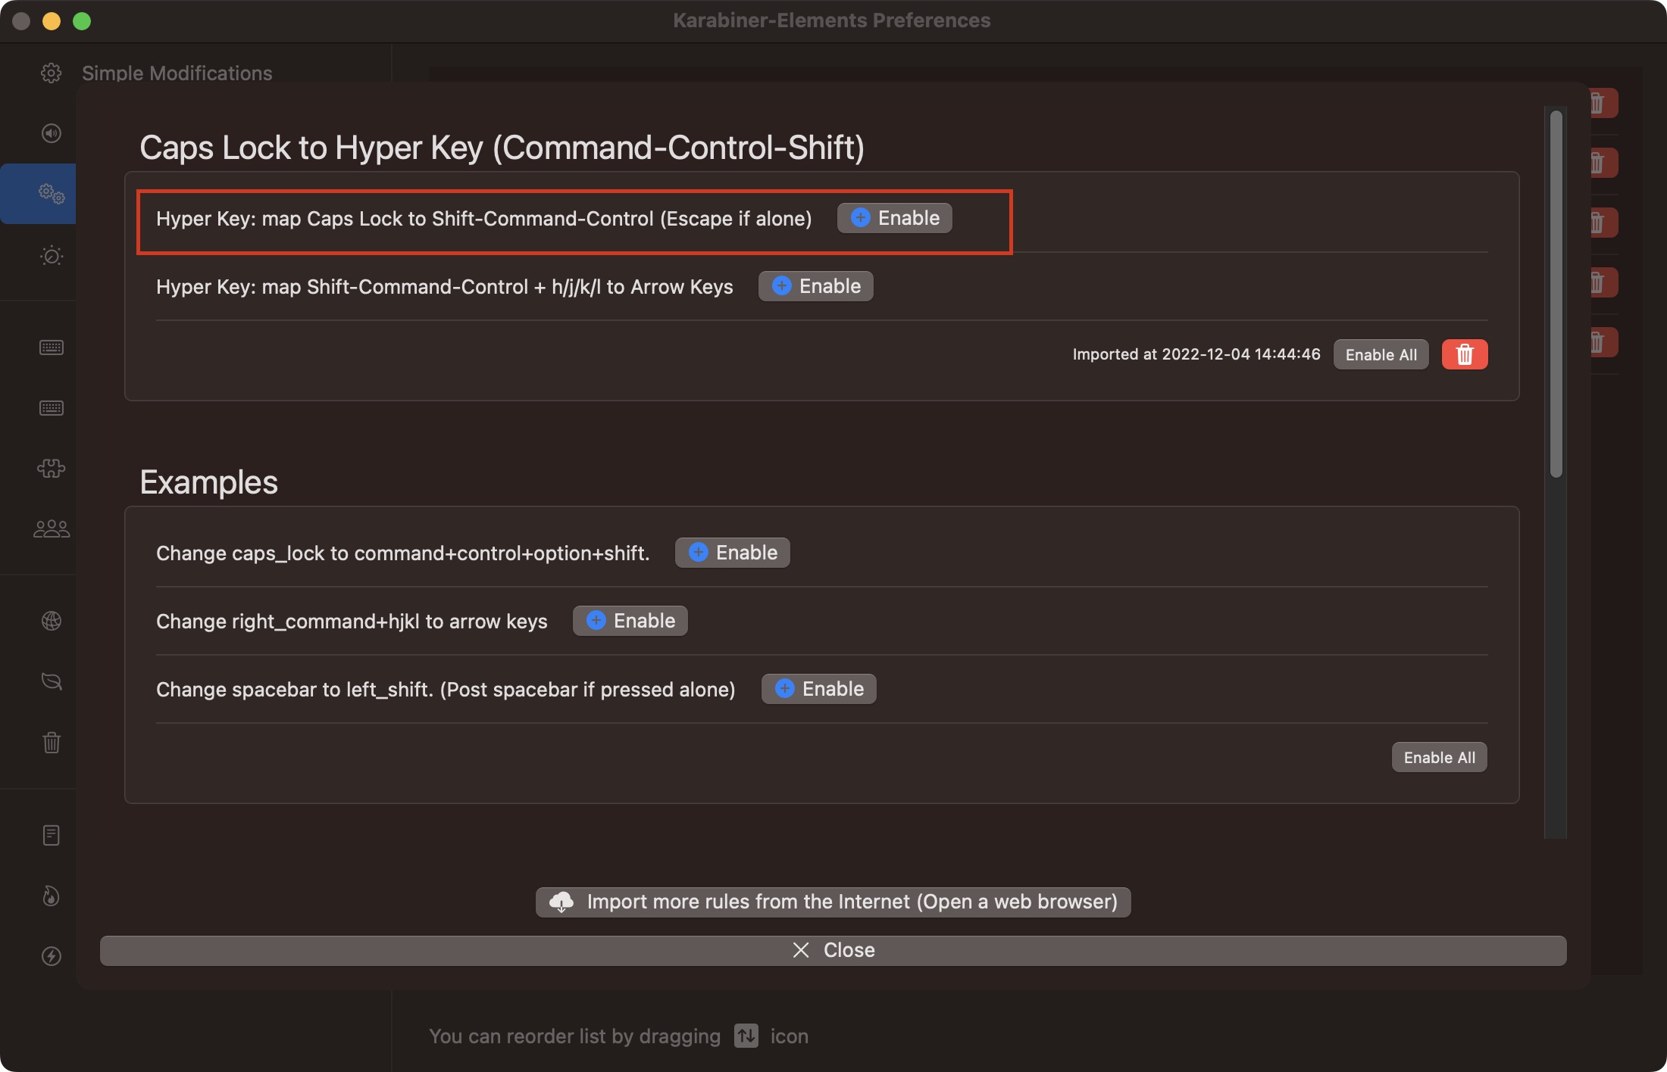Click "You can reorder list by dragging" text
The image size is (1667, 1072).
point(574,1036)
